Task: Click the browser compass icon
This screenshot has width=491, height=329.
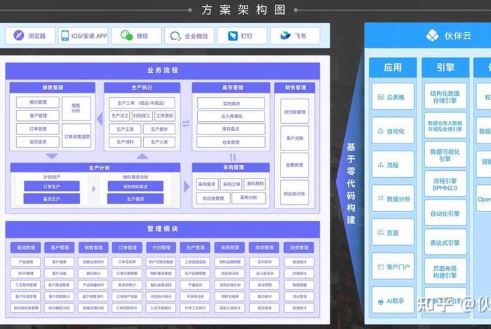Action: 18,35
